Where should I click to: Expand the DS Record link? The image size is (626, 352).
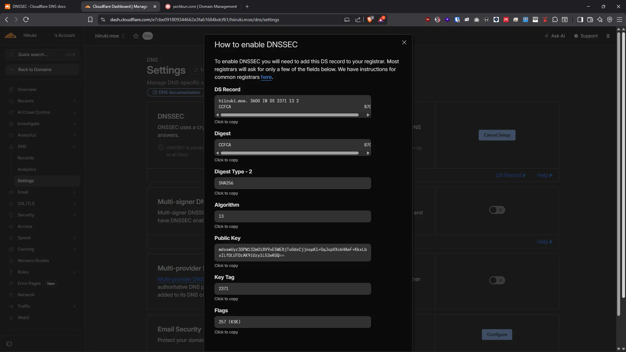(x=511, y=175)
